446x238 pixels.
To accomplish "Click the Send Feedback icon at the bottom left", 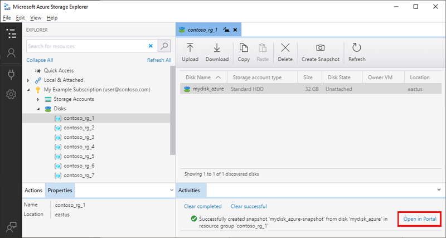I will pyautogui.click(x=11, y=226).
